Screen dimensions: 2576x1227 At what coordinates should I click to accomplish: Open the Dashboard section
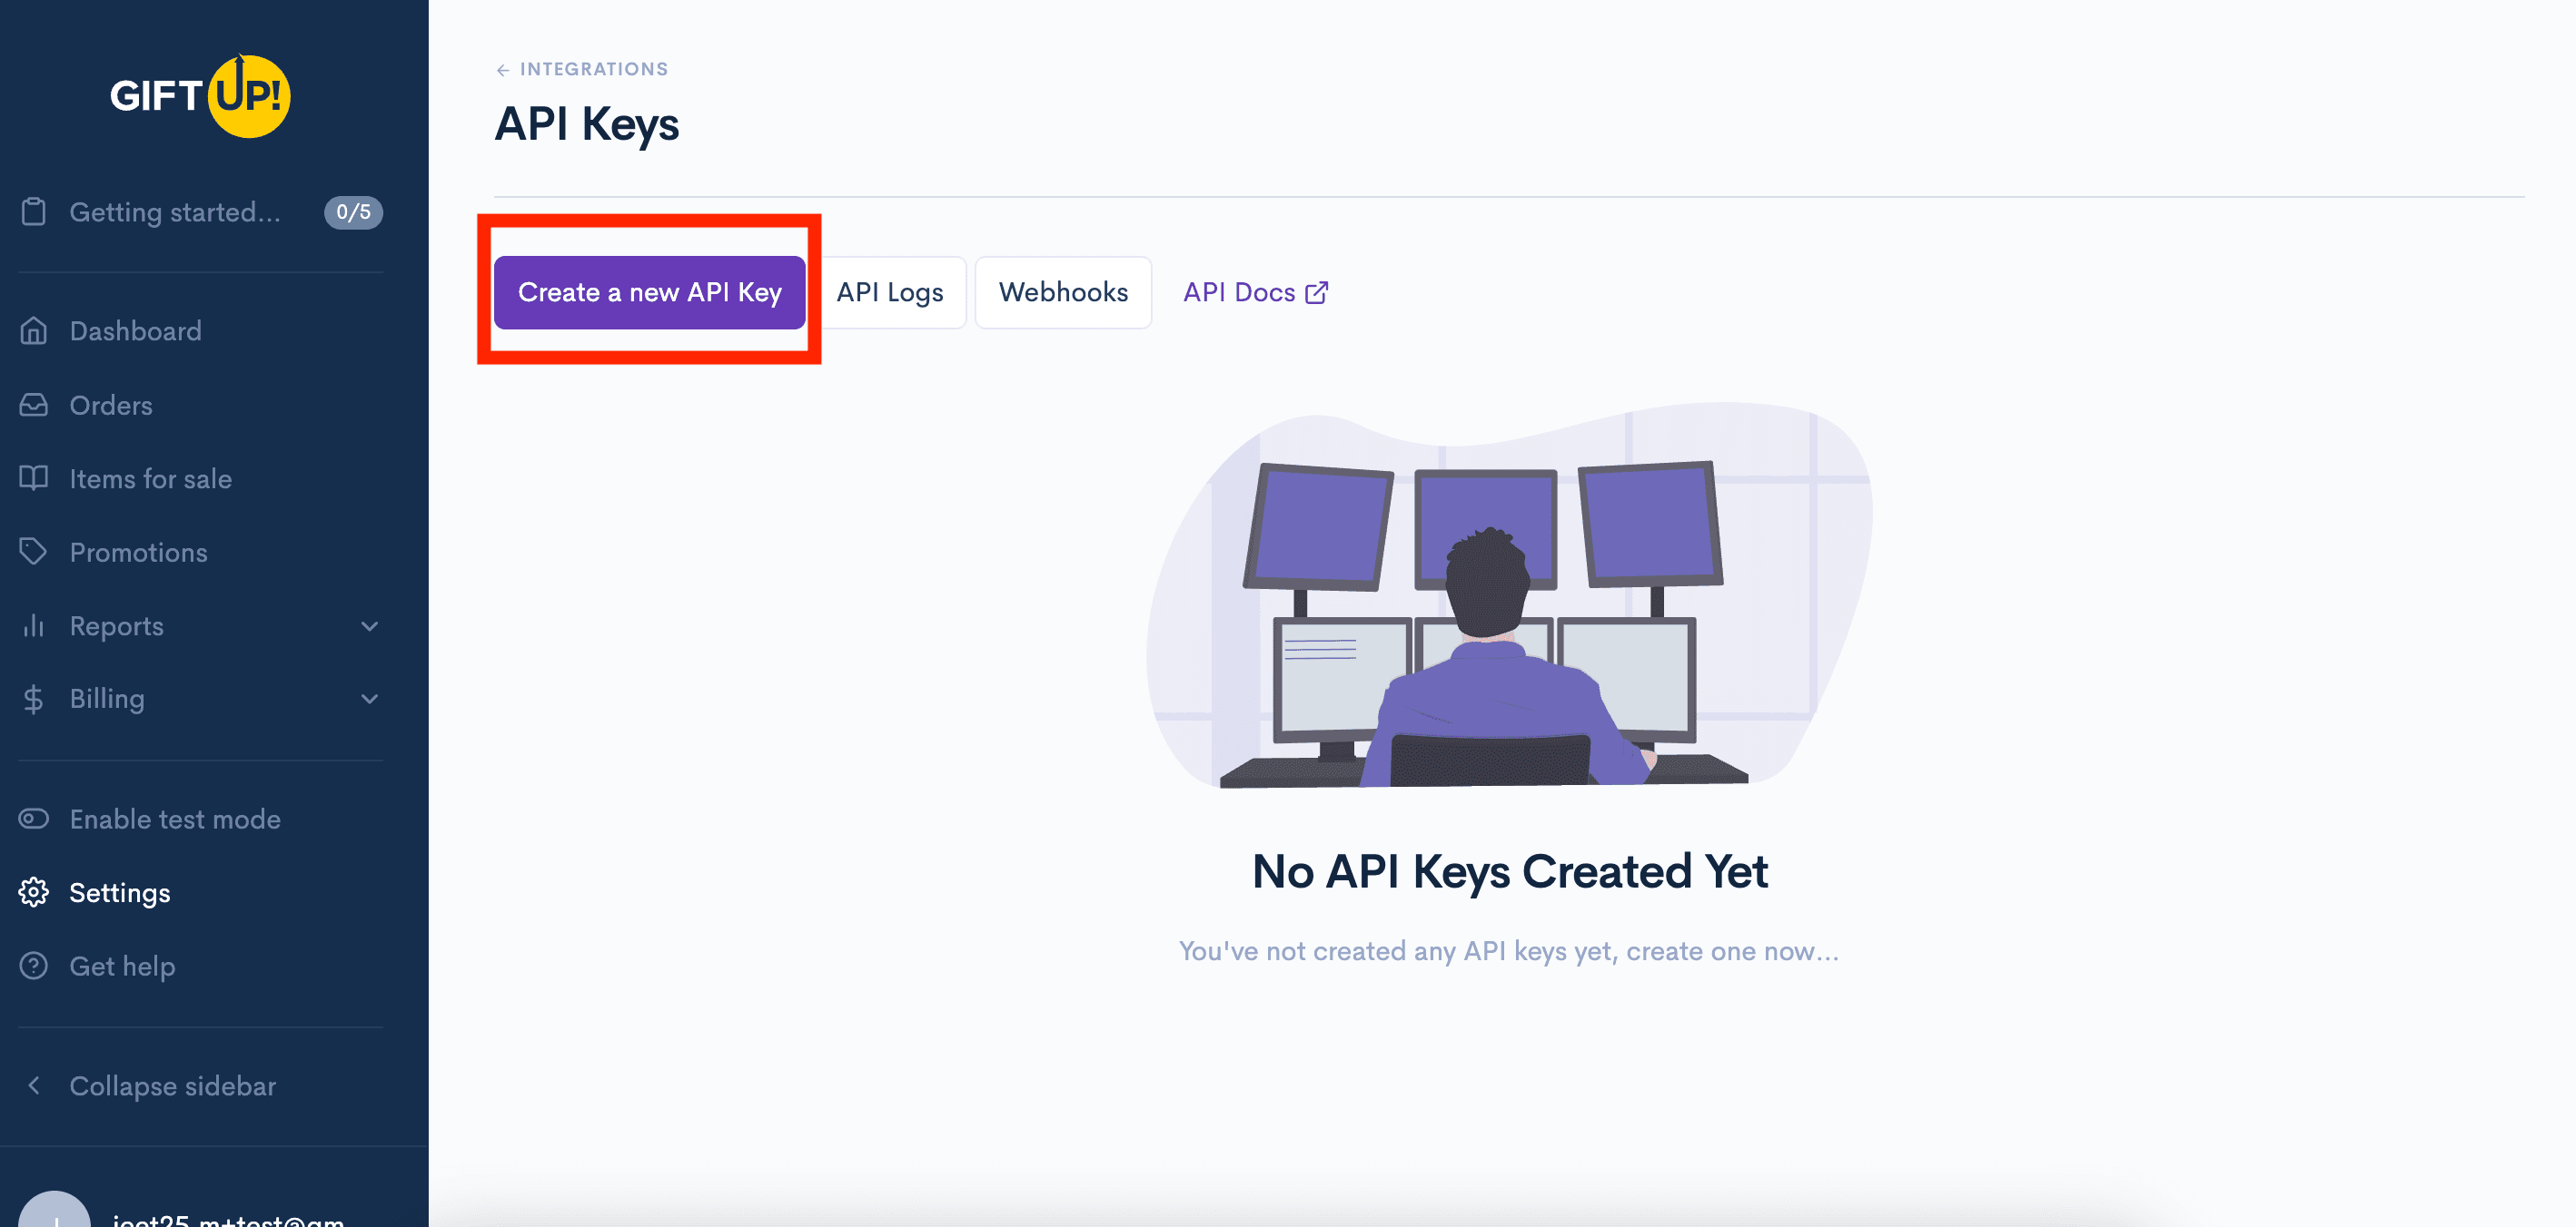click(134, 329)
